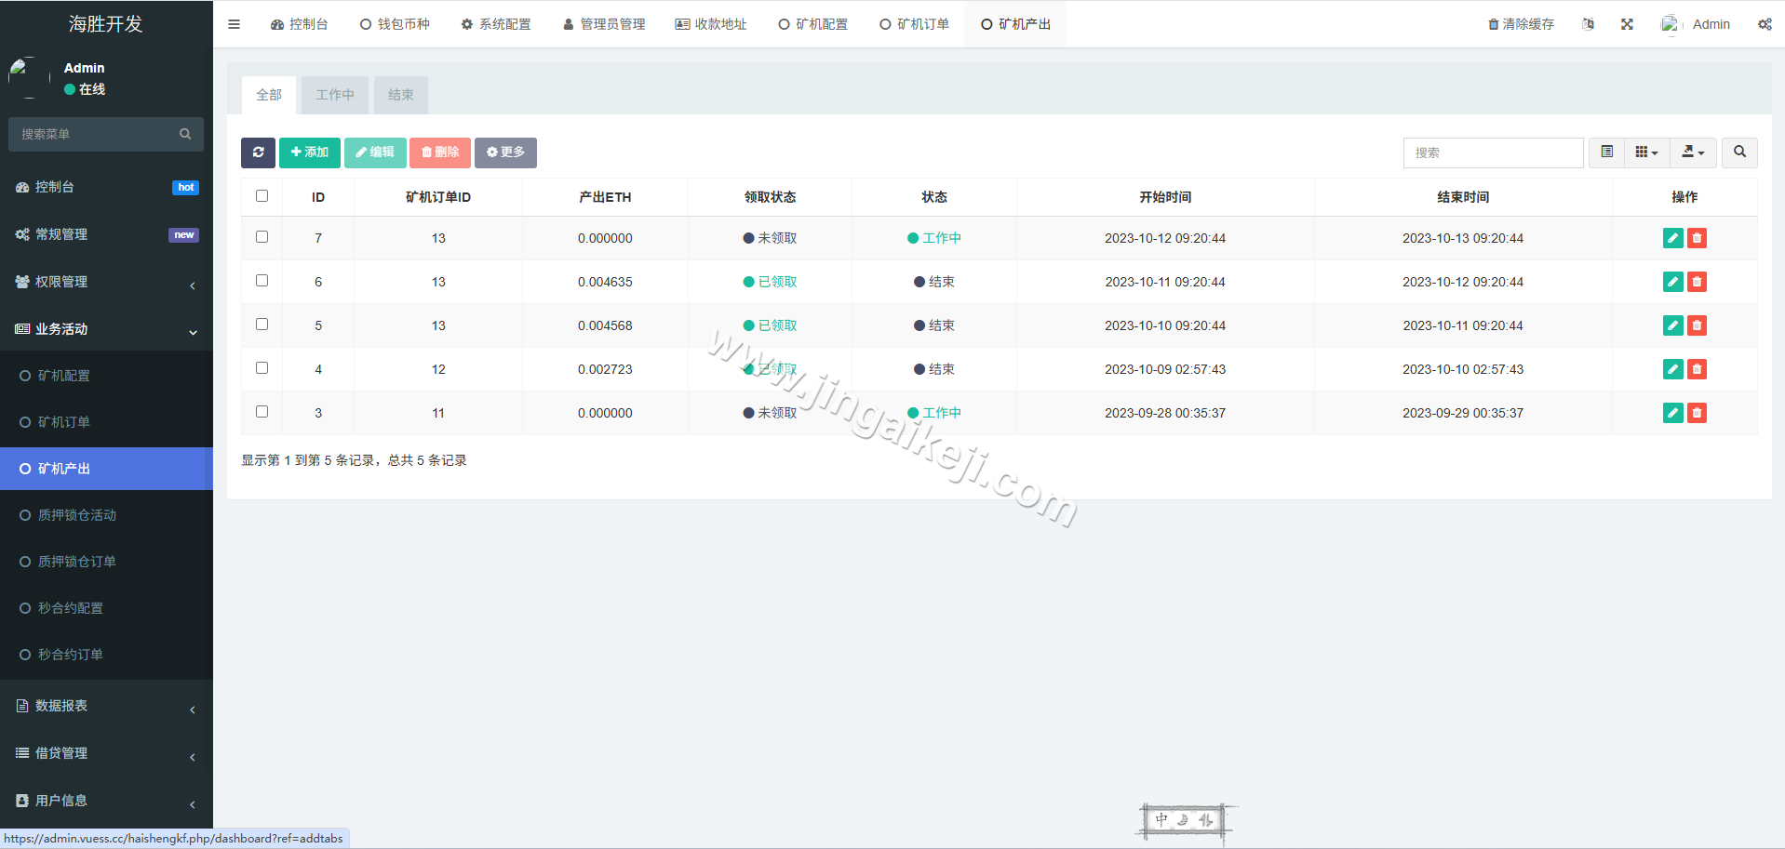Click the search icon inside the sidebar search box
Screen dimensions: 1785x849
(x=185, y=134)
